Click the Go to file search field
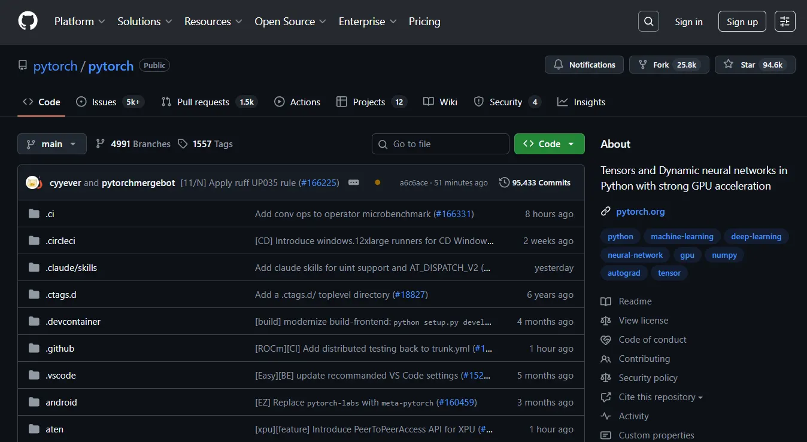 (x=441, y=144)
